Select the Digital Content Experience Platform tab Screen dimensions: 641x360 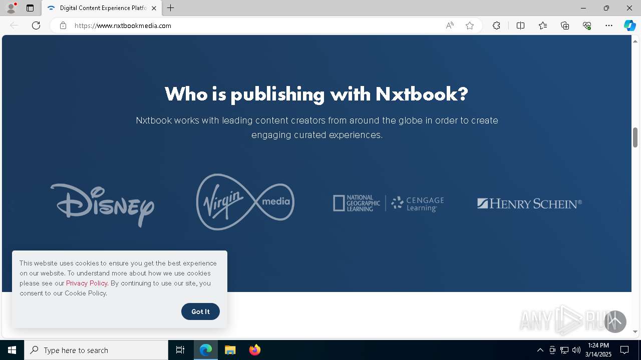(x=102, y=8)
